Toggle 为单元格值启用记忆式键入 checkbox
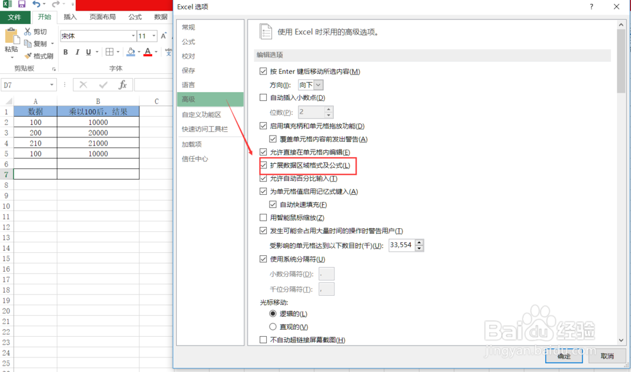Viewport: 631px width, 372px height. pyautogui.click(x=263, y=192)
